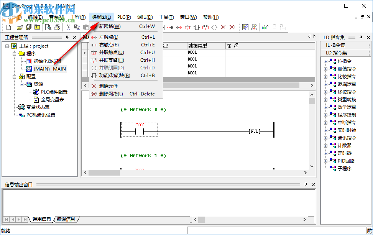Screen dimensions: 373x235
Task: Click the Print preview toolbar icon
Action: pos(48,27)
